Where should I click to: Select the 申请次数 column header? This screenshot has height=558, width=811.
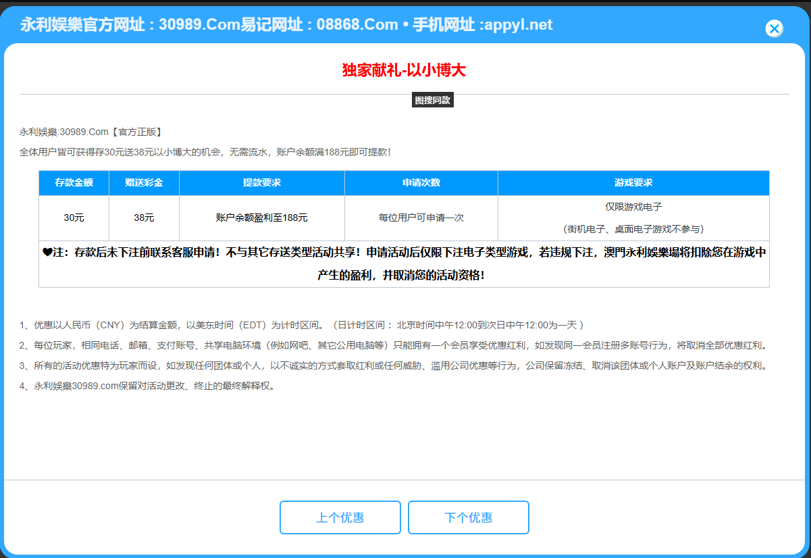pos(421,182)
